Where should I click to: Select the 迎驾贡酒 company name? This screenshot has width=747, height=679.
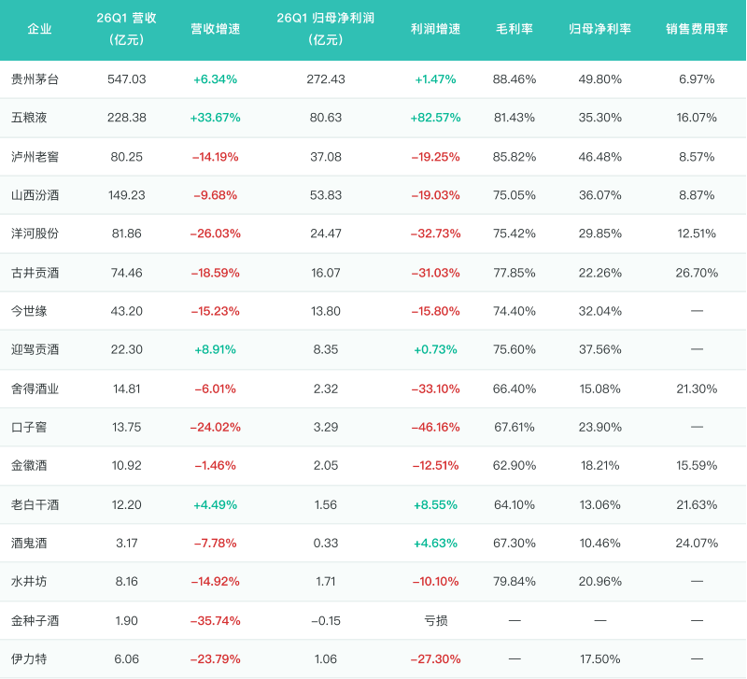click(35, 349)
